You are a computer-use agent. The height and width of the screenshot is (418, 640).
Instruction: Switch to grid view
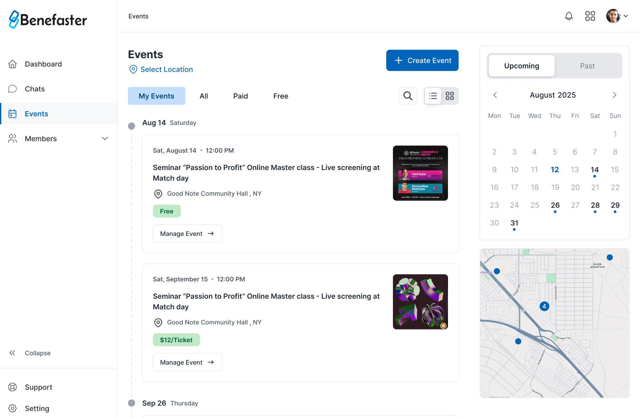pyautogui.click(x=450, y=96)
